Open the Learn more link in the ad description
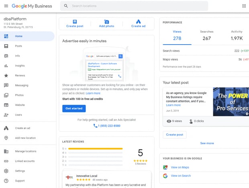Image resolution: width=249 pixels, height=188 pixels. click(x=93, y=93)
